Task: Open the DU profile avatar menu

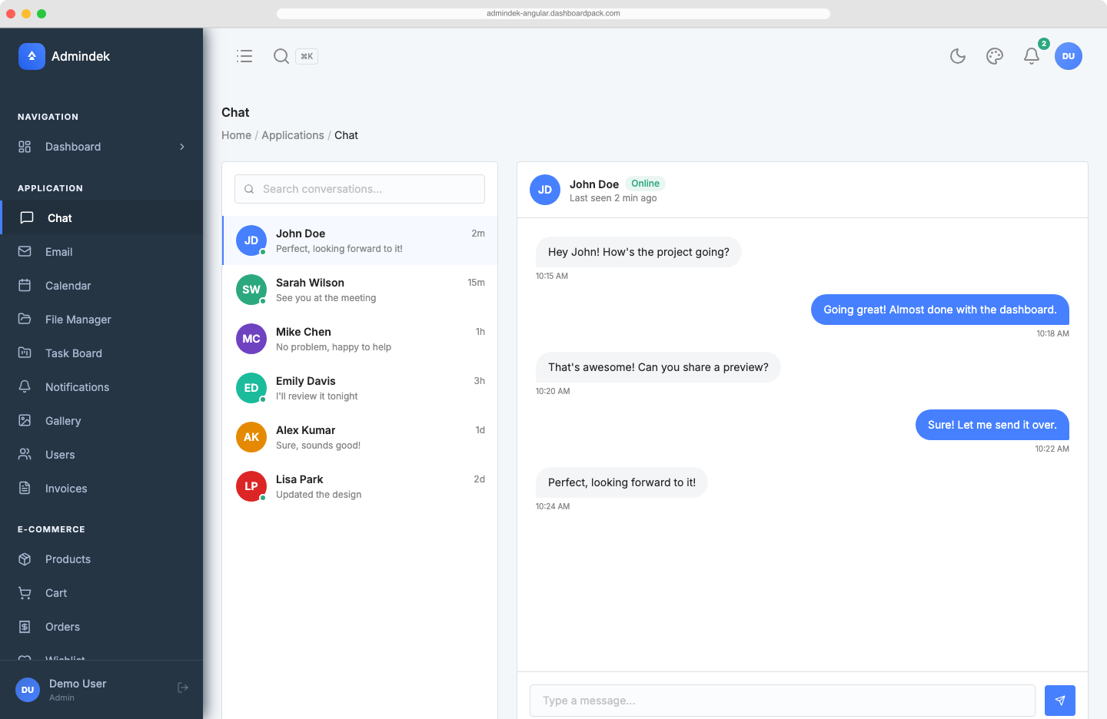Action: [x=1069, y=55]
